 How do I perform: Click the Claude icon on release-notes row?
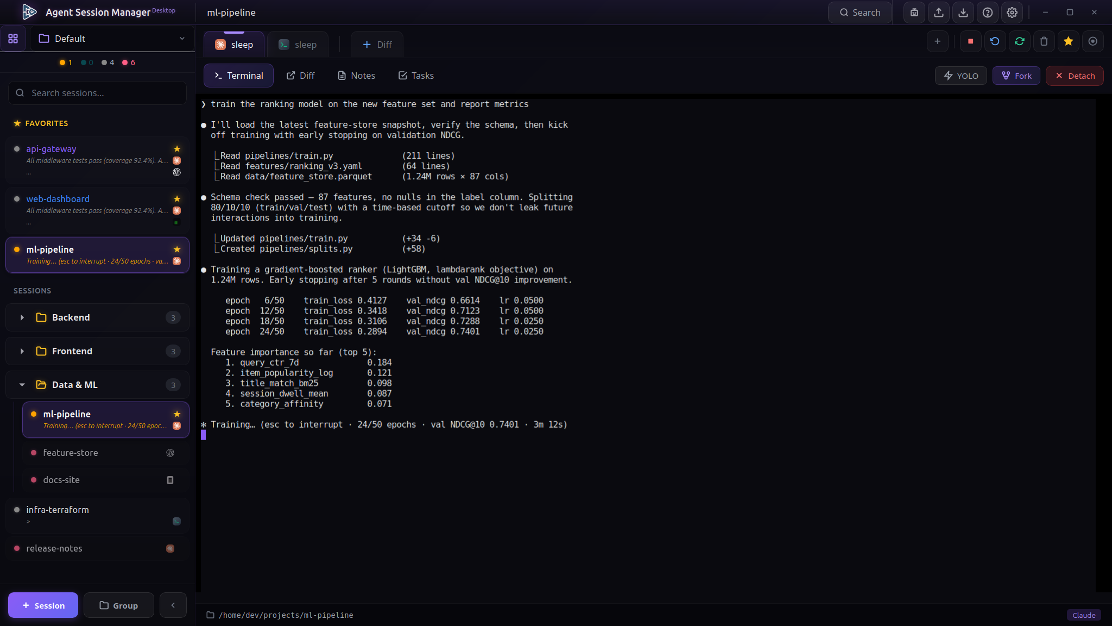pyautogui.click(x=170, y=548)
